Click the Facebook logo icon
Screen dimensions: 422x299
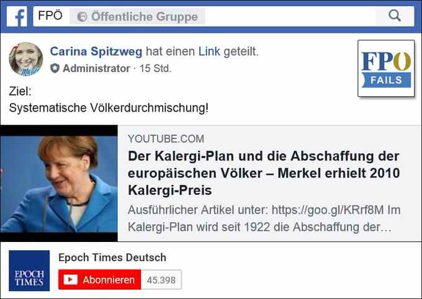[x=17, y=17]
